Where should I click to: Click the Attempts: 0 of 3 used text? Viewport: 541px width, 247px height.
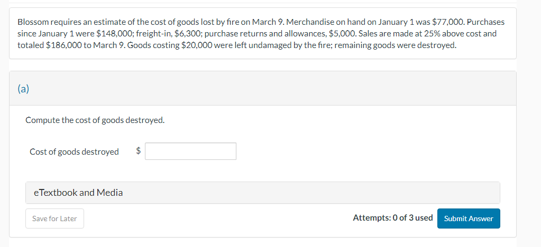tap(392, 218)
